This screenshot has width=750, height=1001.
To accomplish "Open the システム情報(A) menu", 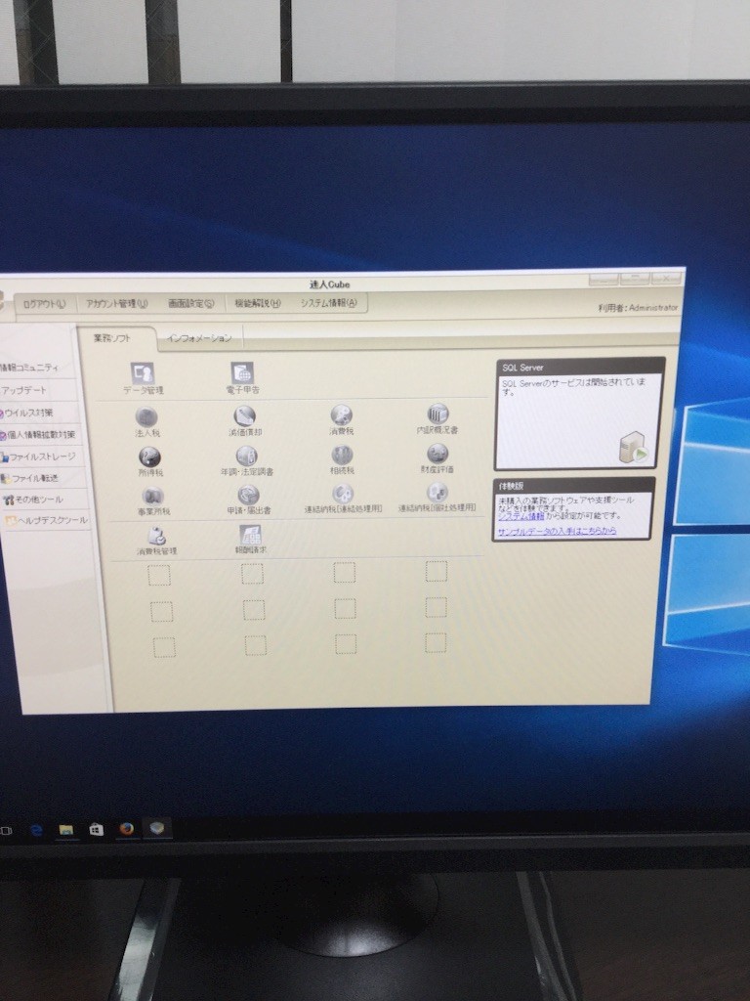I will (328, 303).
